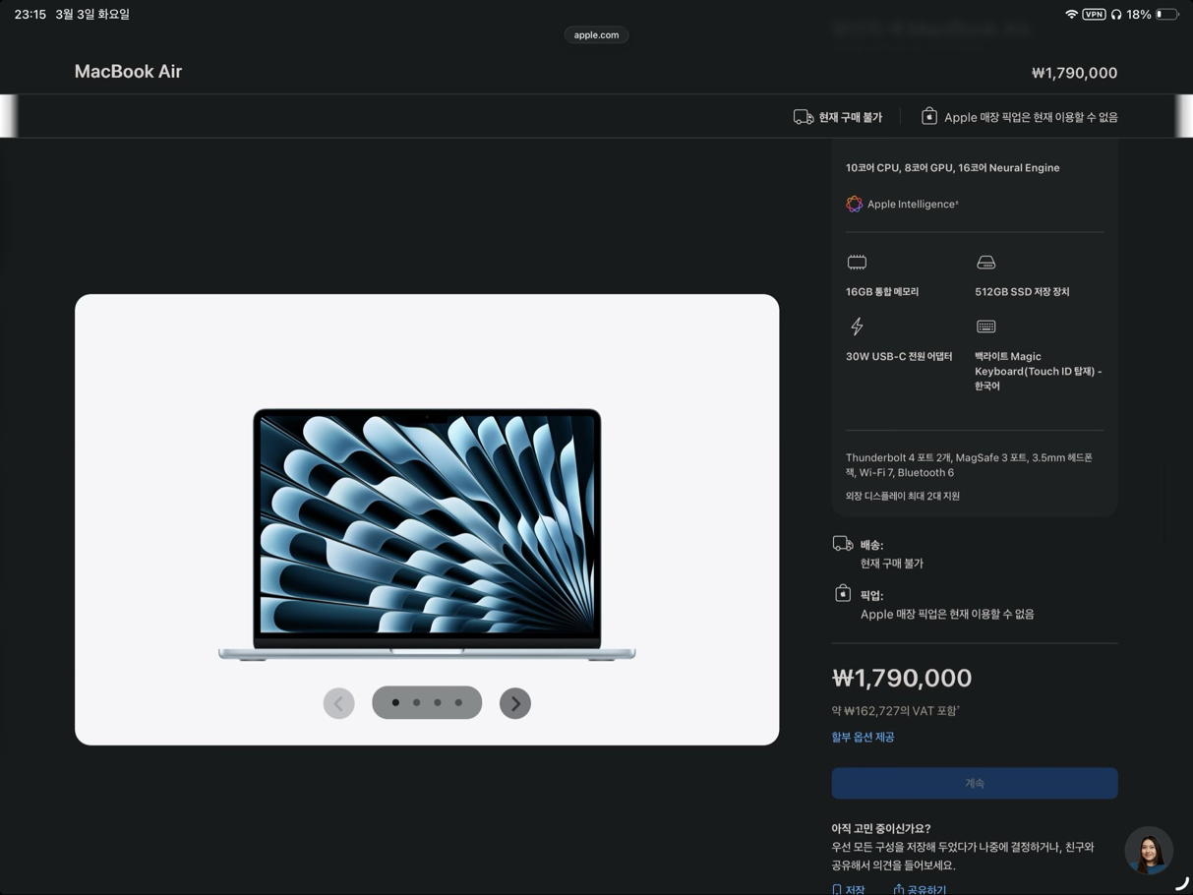Click the memory chip icon above 16GB
Screen dimensions: 1193x895
pyautogui.click(x=857, y=263)
